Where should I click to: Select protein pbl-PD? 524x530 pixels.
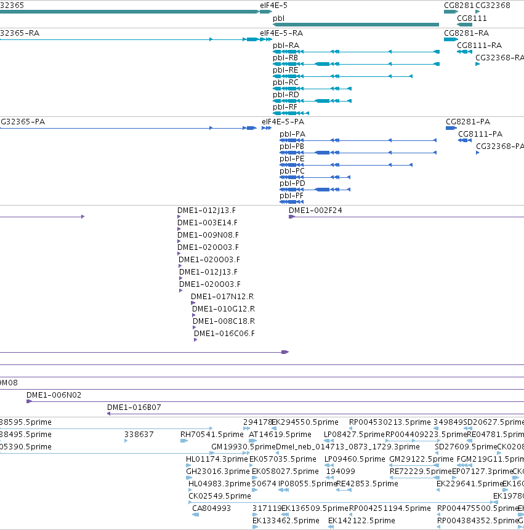[292, 183]
